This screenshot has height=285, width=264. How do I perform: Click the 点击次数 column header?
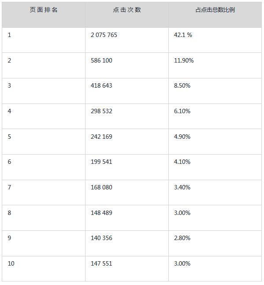click(127, 15)
